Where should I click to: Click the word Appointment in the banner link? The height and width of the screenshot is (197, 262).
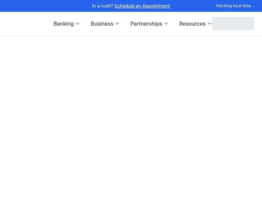coord(156,6)
